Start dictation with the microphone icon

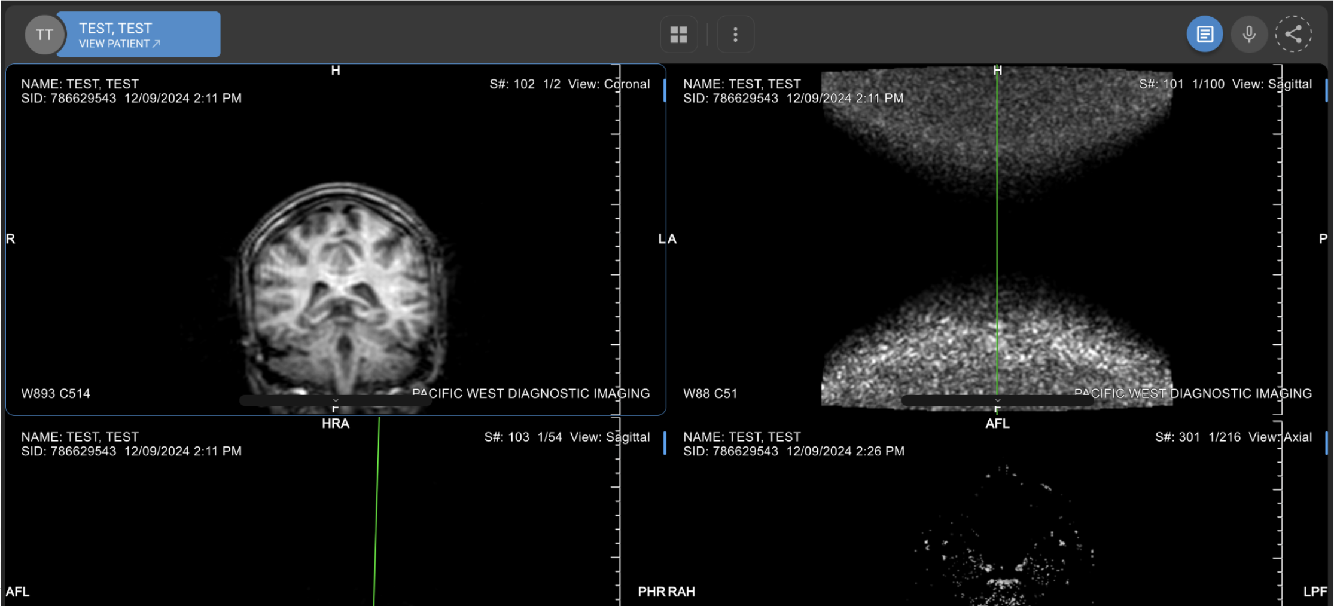point(1248,35)
